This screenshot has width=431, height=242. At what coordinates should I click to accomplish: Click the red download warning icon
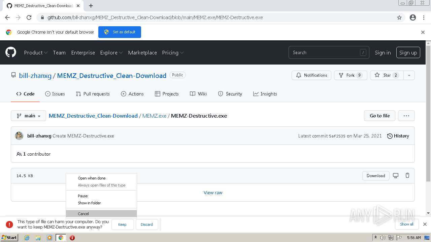point(9,224)
